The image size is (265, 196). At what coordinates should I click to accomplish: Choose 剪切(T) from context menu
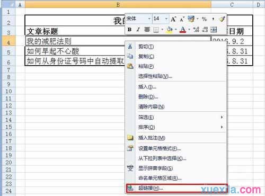[176, 47]
